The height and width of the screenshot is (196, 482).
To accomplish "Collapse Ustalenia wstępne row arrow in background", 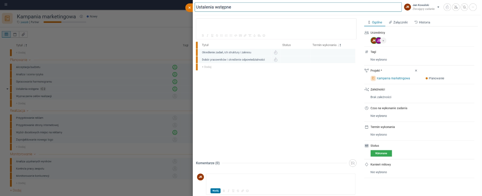I will [x=8, y=89].
